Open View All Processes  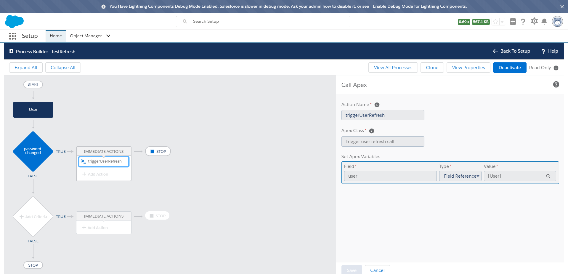[393, 68]
